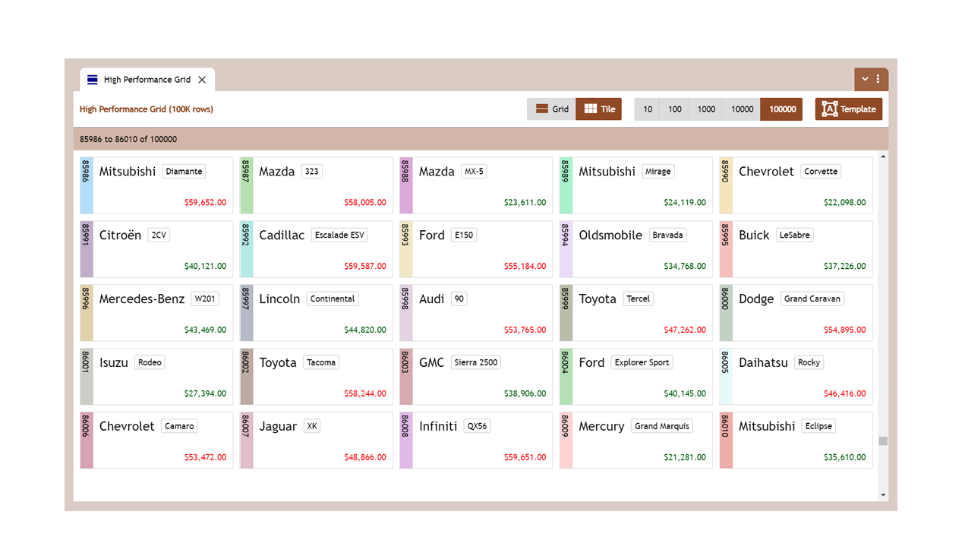This screenshot has height=556, width=965.
Task: Set row count to 1000
Action: [x=706, y=109]
